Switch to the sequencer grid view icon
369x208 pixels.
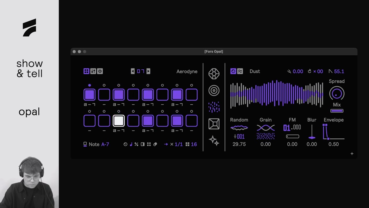tap(86, 71)
